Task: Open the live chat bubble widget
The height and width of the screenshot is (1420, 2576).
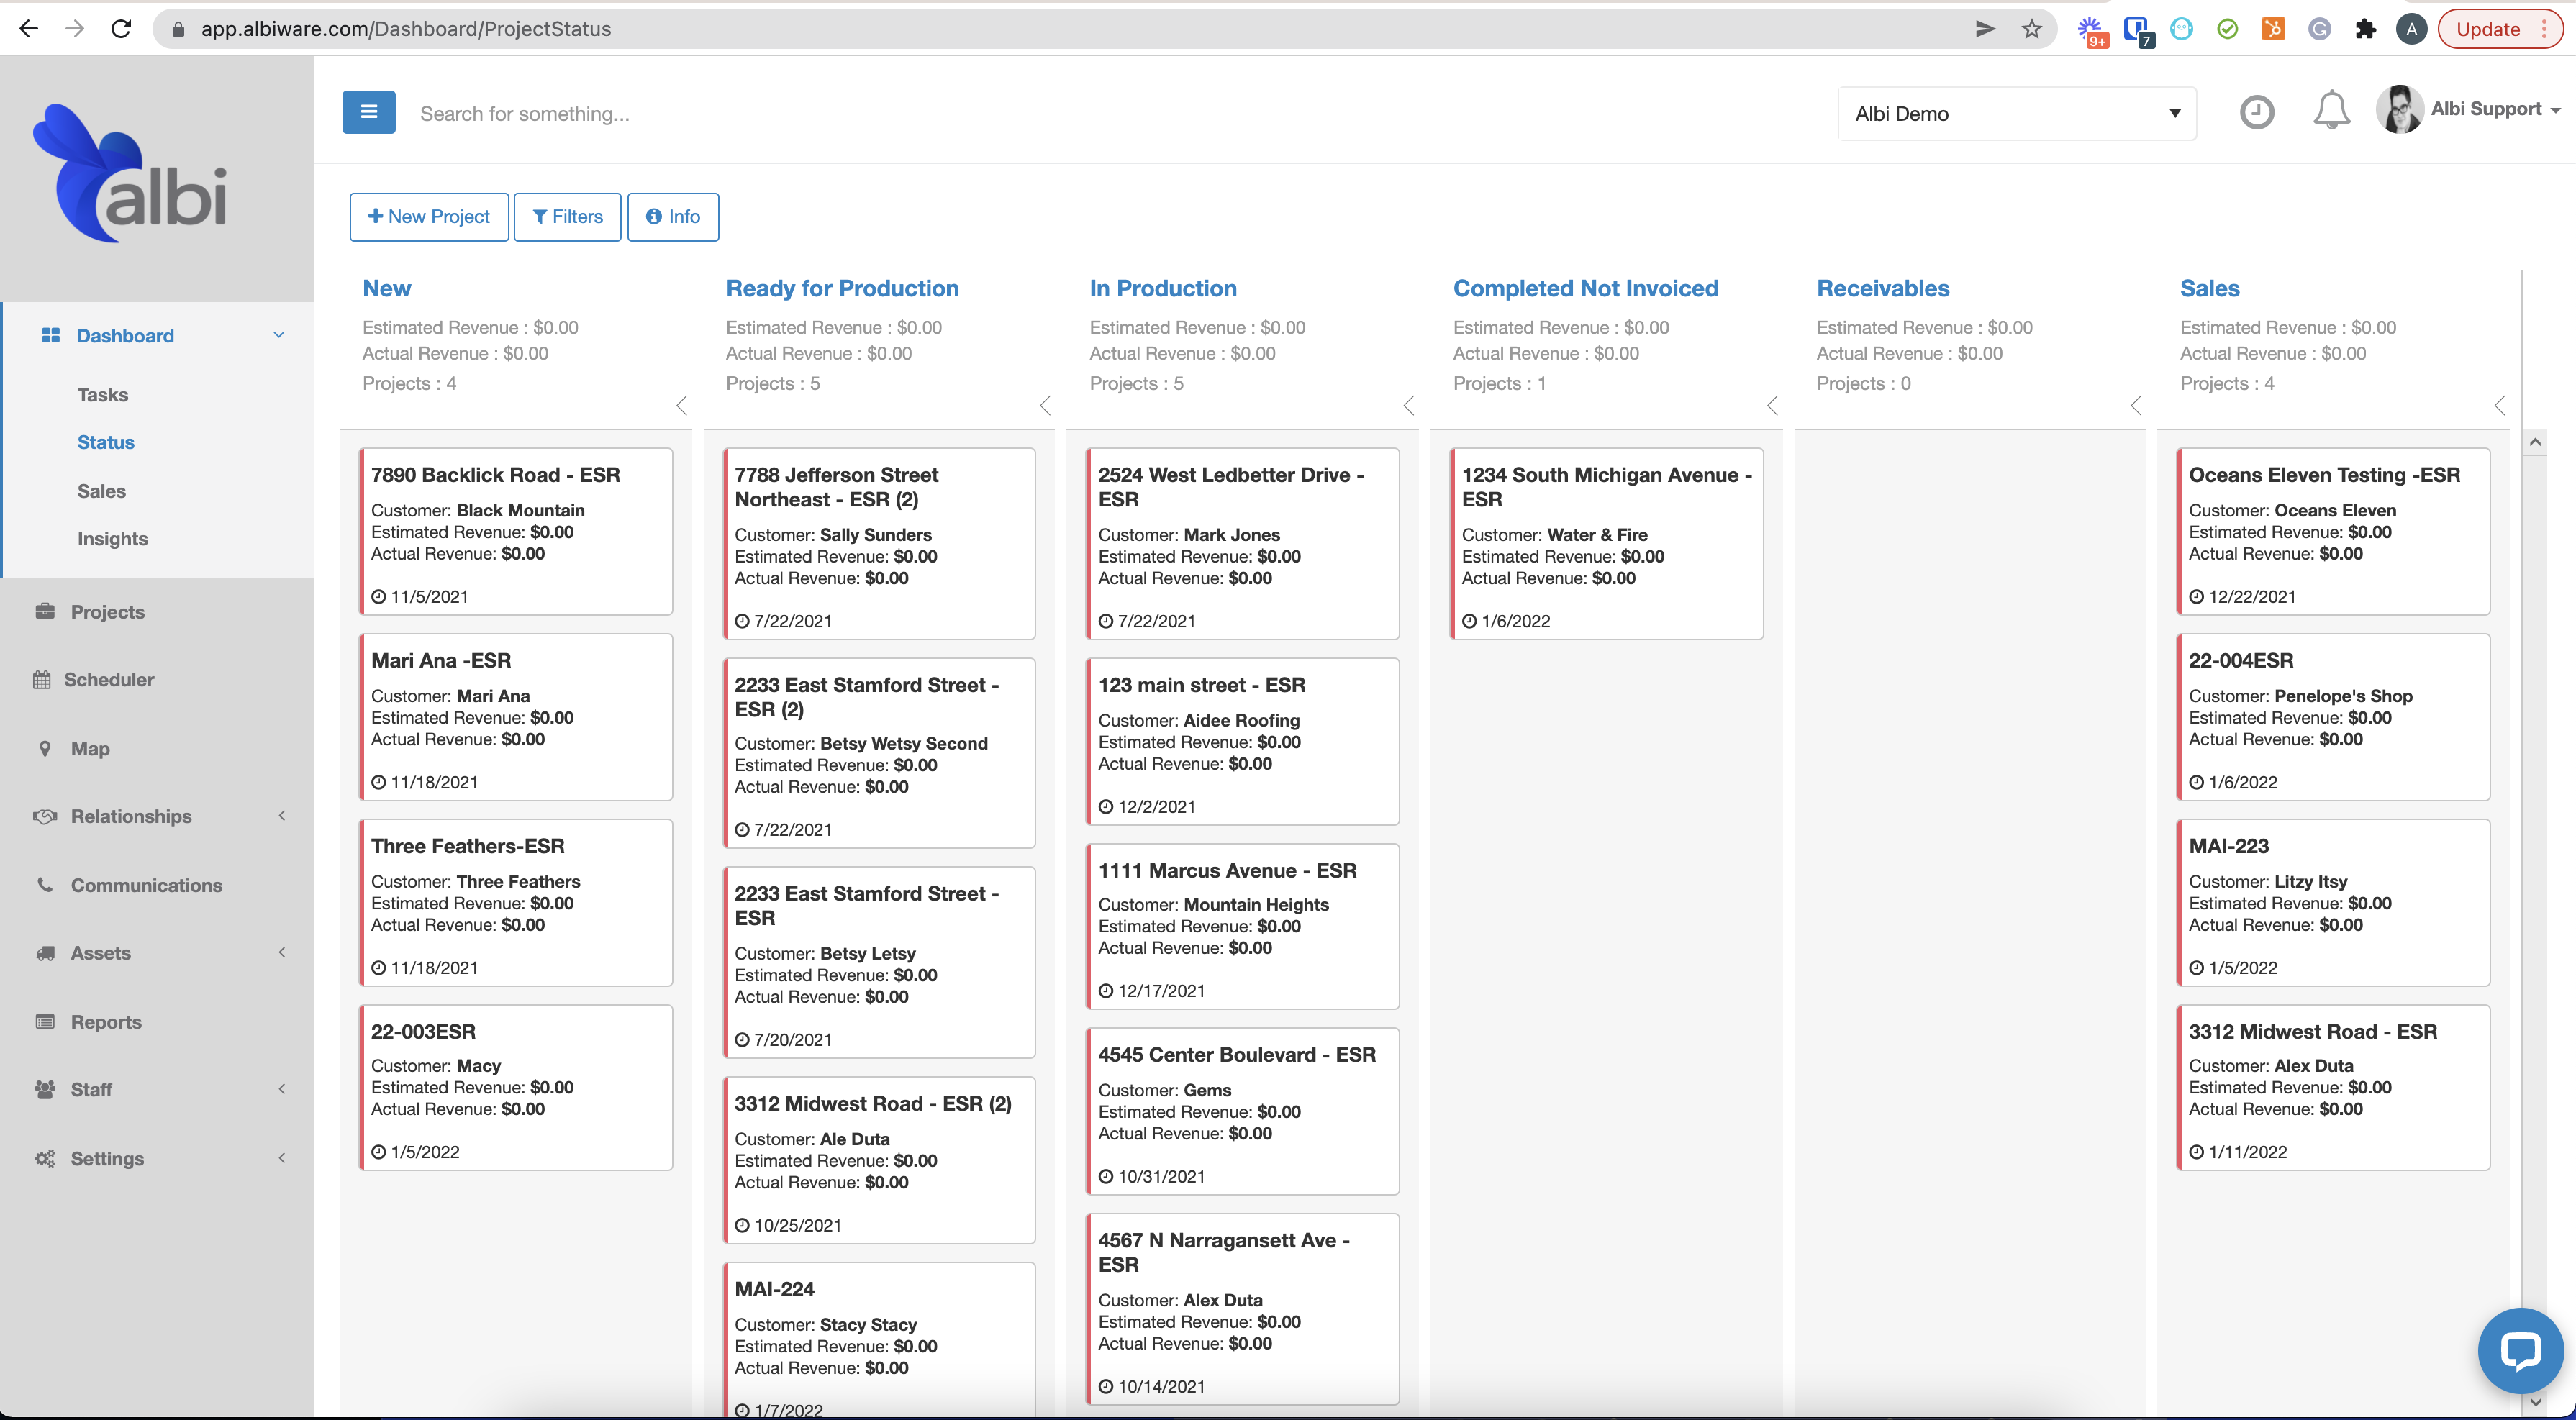Action: click(2519, 1351)
